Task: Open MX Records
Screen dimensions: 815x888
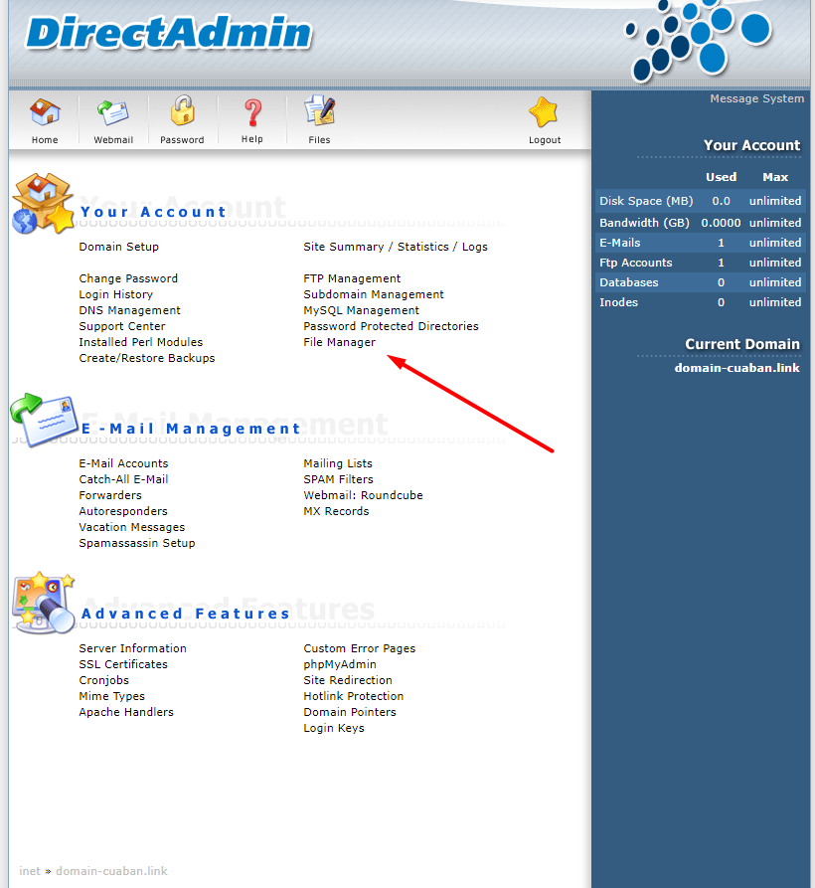Action: point(336,511)
